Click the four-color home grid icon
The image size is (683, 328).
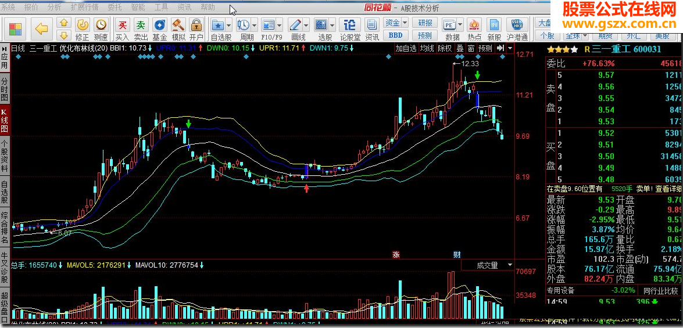[15, 29]
